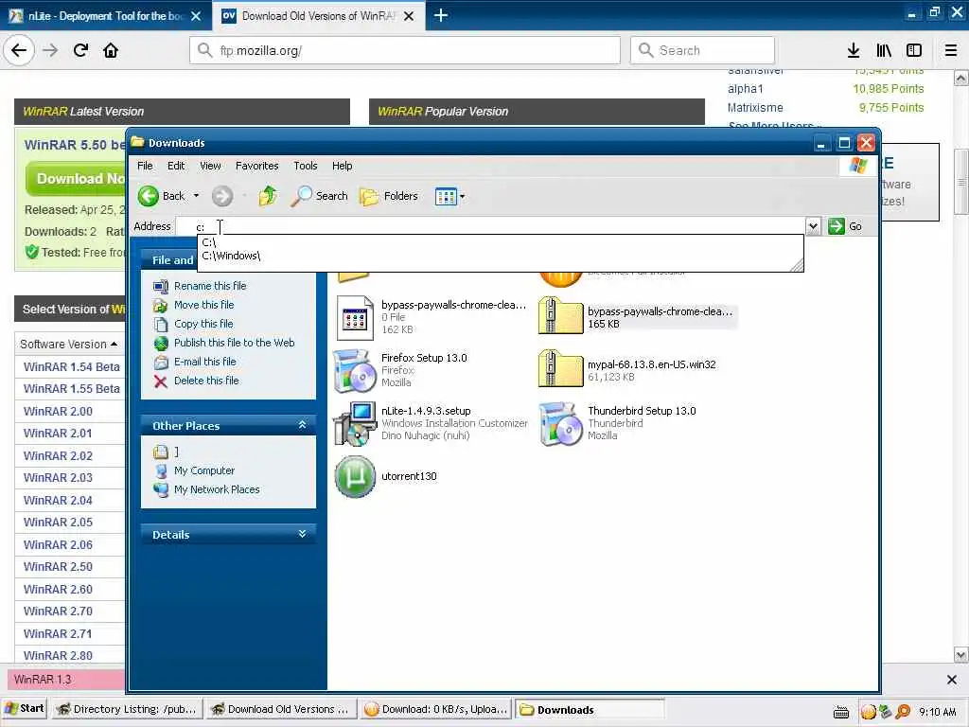This screenshot has height=727, width=969.
Task: Sort by Software Version column header
Action: click(x=68, y=344)
